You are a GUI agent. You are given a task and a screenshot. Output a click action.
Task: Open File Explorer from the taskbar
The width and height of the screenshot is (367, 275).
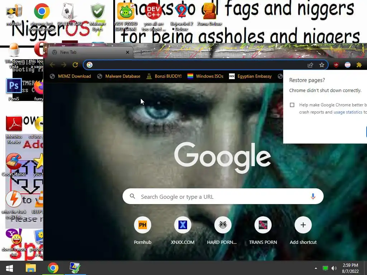tap(31, 268)
